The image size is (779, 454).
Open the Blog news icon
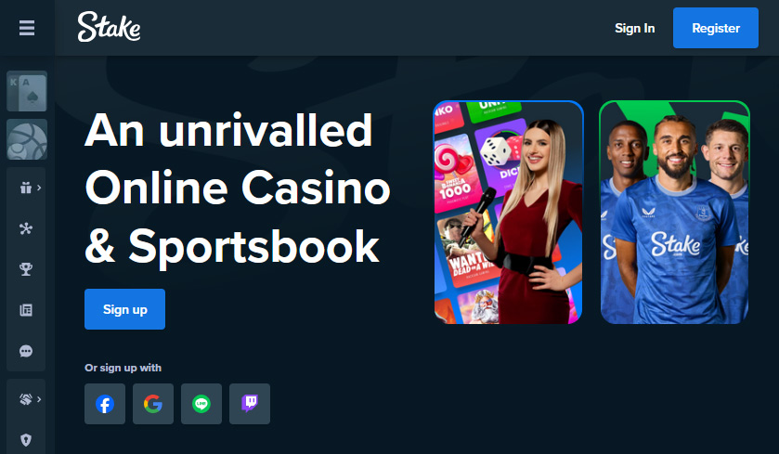[26, 310]
